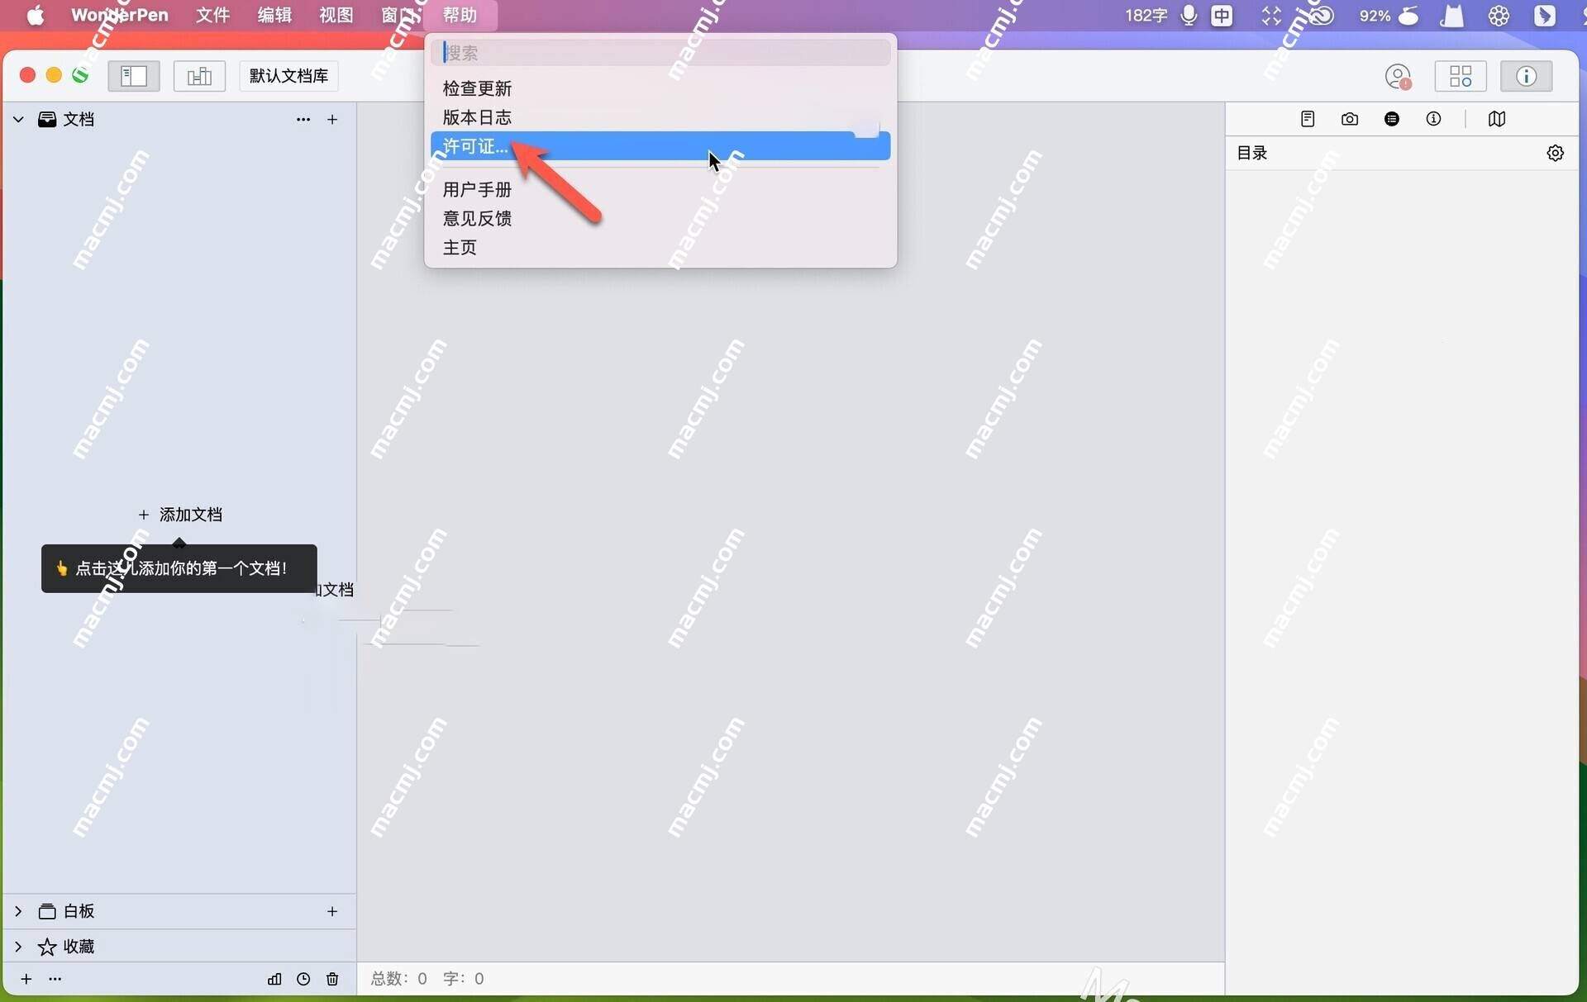Image resolution: width=1587 pixels, height=1002 pixels.
Task: Select the map panel icon
Action: pyautogui.click(x=1497, y=119)
